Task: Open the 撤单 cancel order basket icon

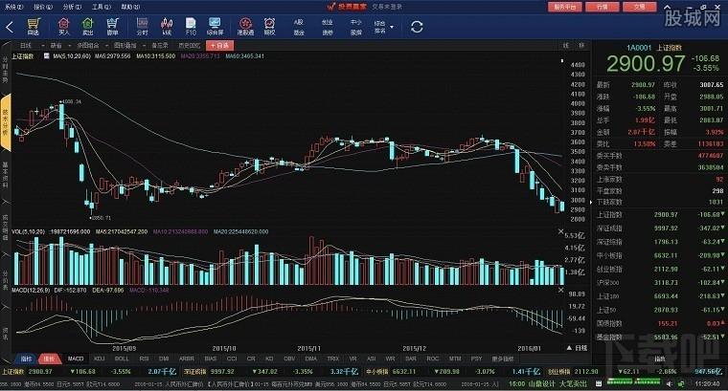Action: tap(112, 27)
